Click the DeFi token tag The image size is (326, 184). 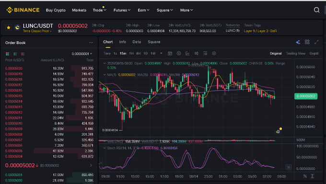pyautogui.click(x=273, y=31)
